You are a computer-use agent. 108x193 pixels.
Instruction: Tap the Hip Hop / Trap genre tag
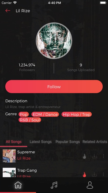[x=77, y=114]
